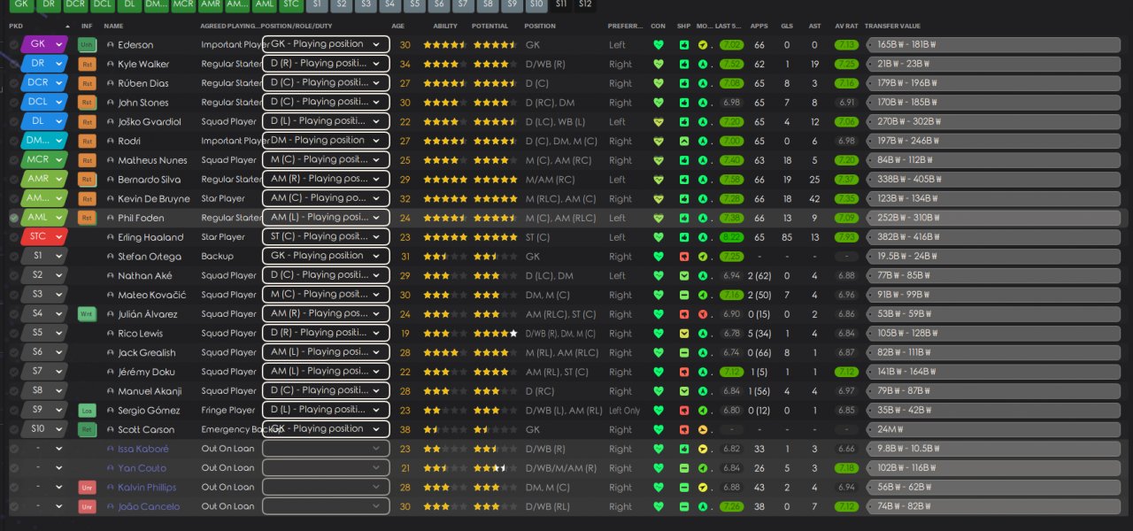Click Kyle Walker's morale icon
The image size is (1133, 531).
tap(703, 64)
